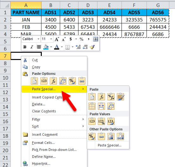
Task: Click Paste Special... at submenu bottom
Action: point(108,145)
